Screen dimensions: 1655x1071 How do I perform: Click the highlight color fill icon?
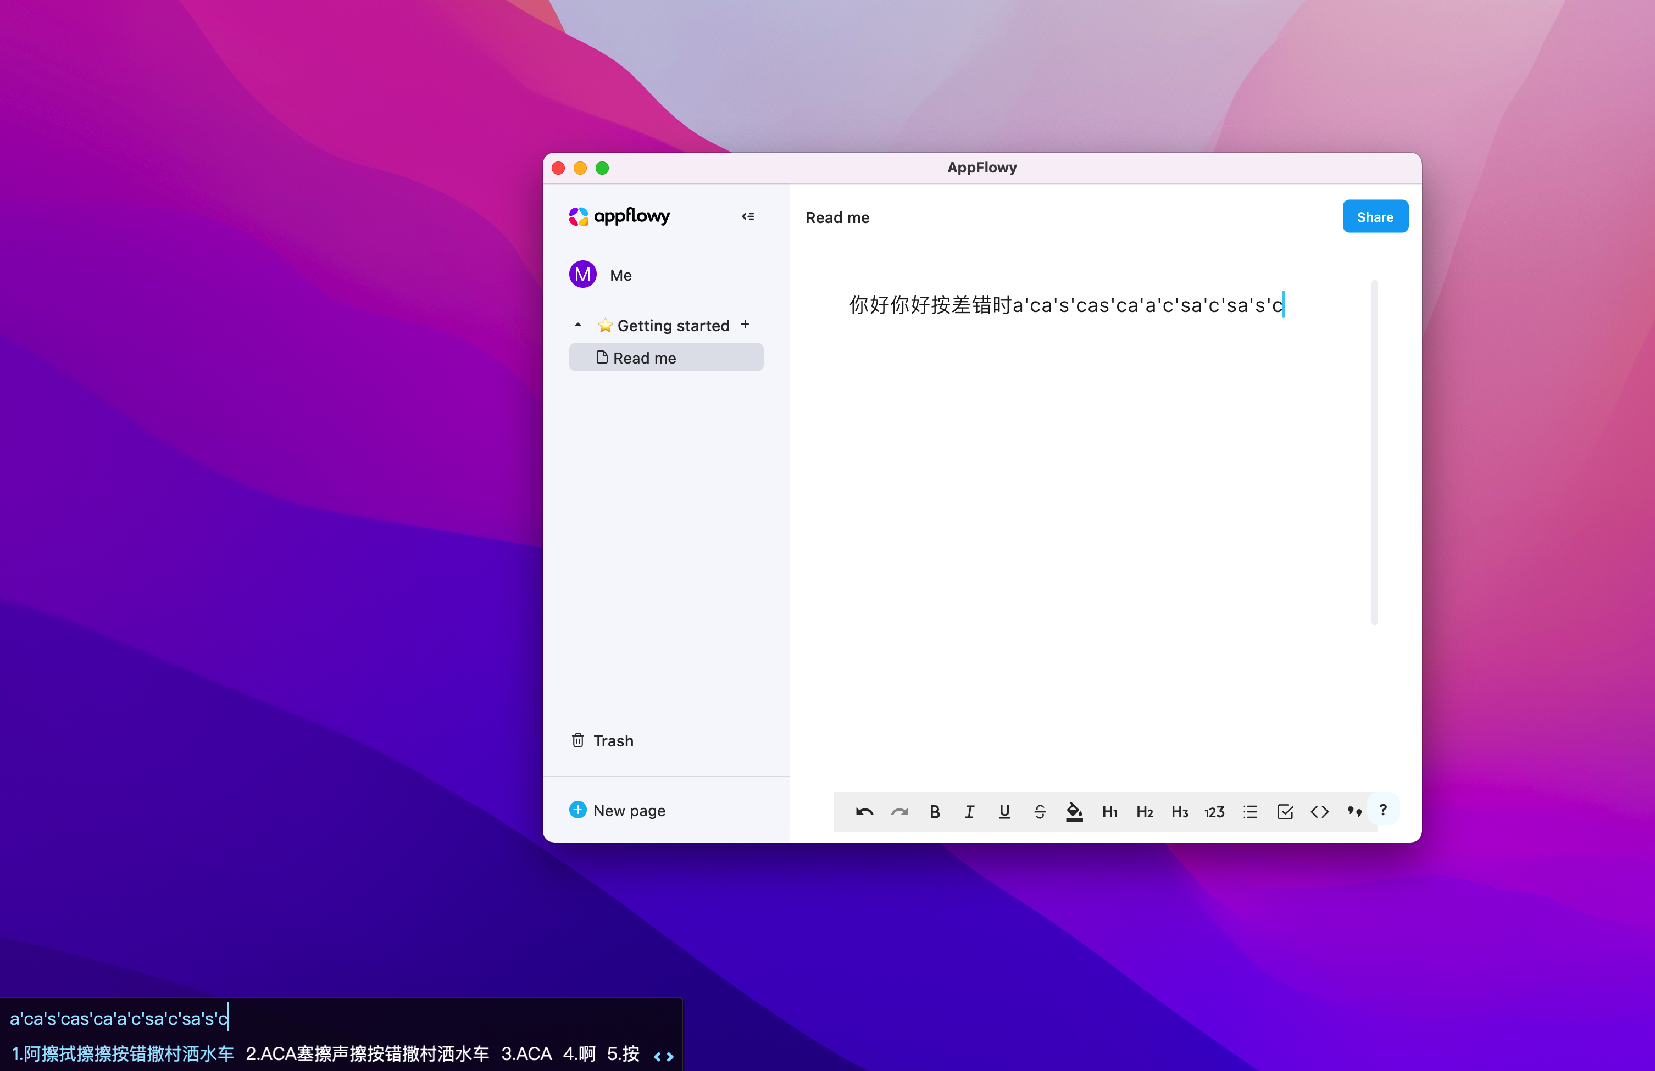(x=1074, y=812)
